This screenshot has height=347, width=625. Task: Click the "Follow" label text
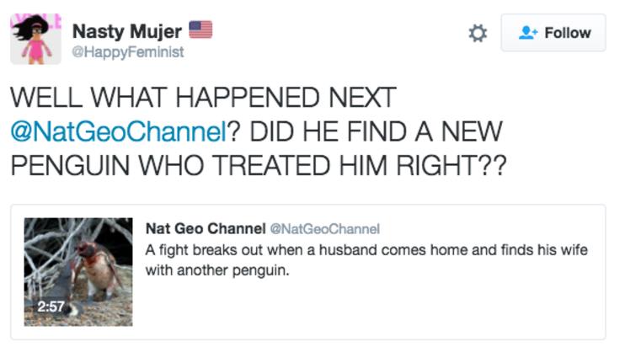click(x=568, y=33)
